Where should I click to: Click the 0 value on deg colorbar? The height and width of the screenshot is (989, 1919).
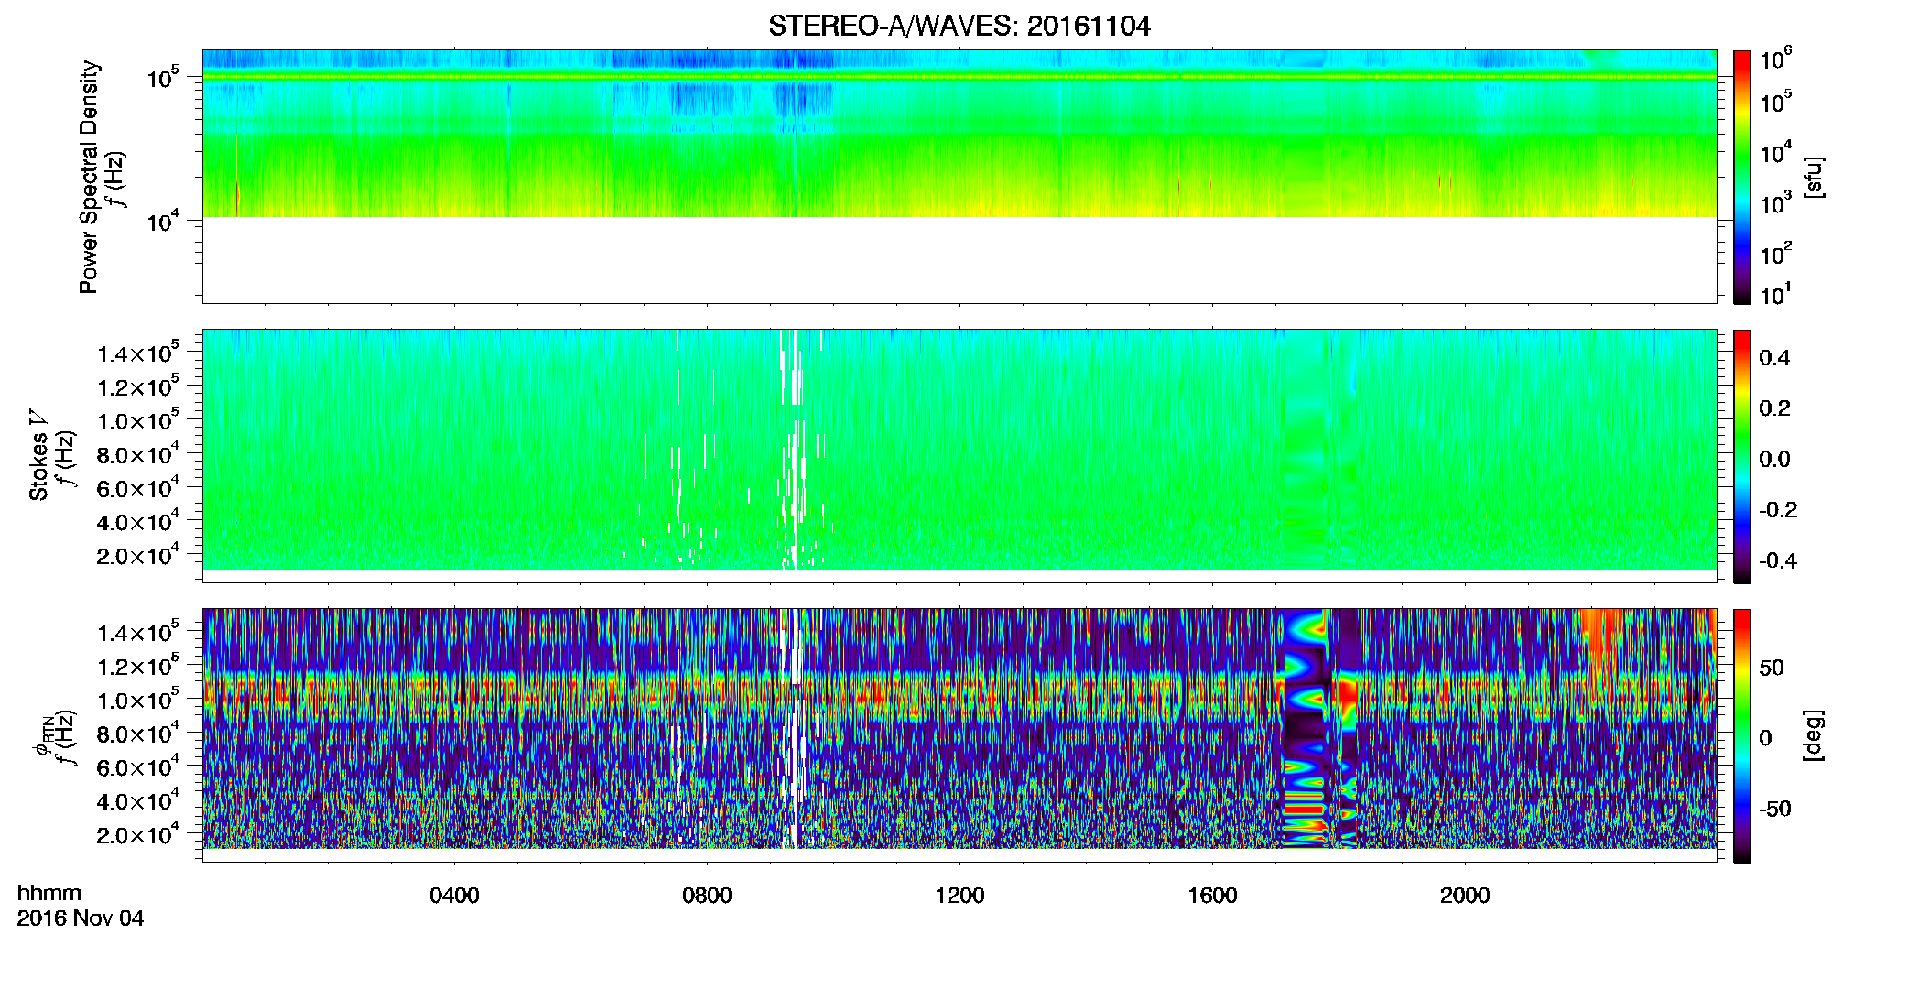(x=1765, y=738)
